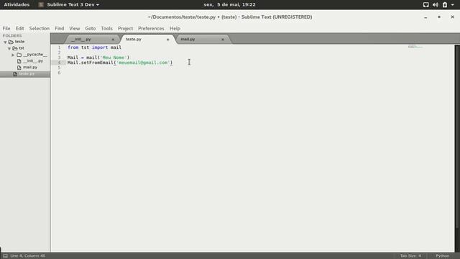Open the Edit menu

click(19, 29)
